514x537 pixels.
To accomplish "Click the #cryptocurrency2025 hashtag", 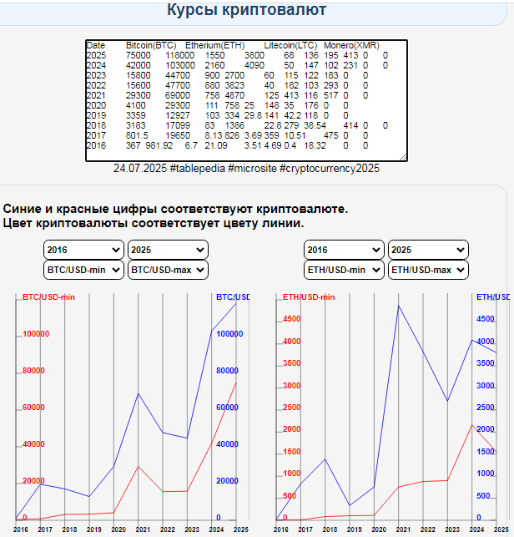I will (330, 169).
